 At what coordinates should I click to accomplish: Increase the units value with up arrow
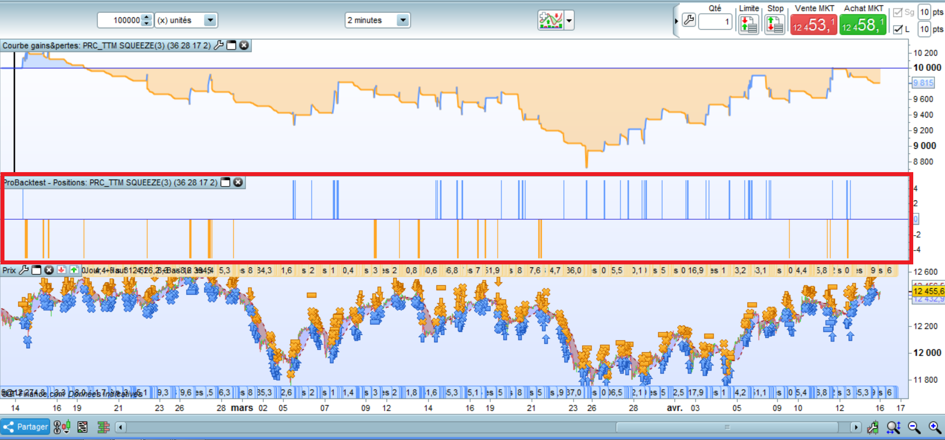(x=146, y=17)
